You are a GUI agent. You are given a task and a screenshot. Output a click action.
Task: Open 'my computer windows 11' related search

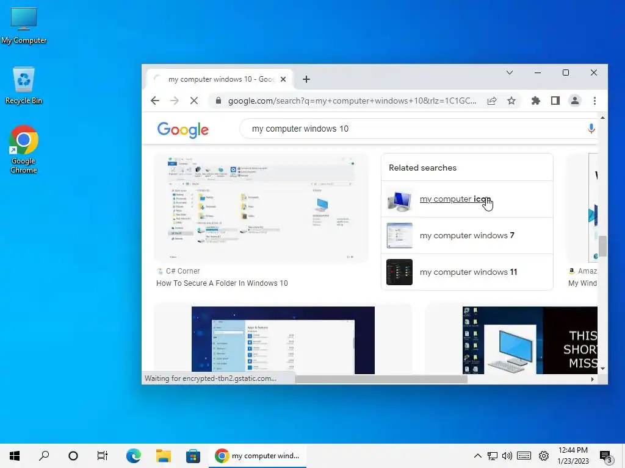(468, 272)
